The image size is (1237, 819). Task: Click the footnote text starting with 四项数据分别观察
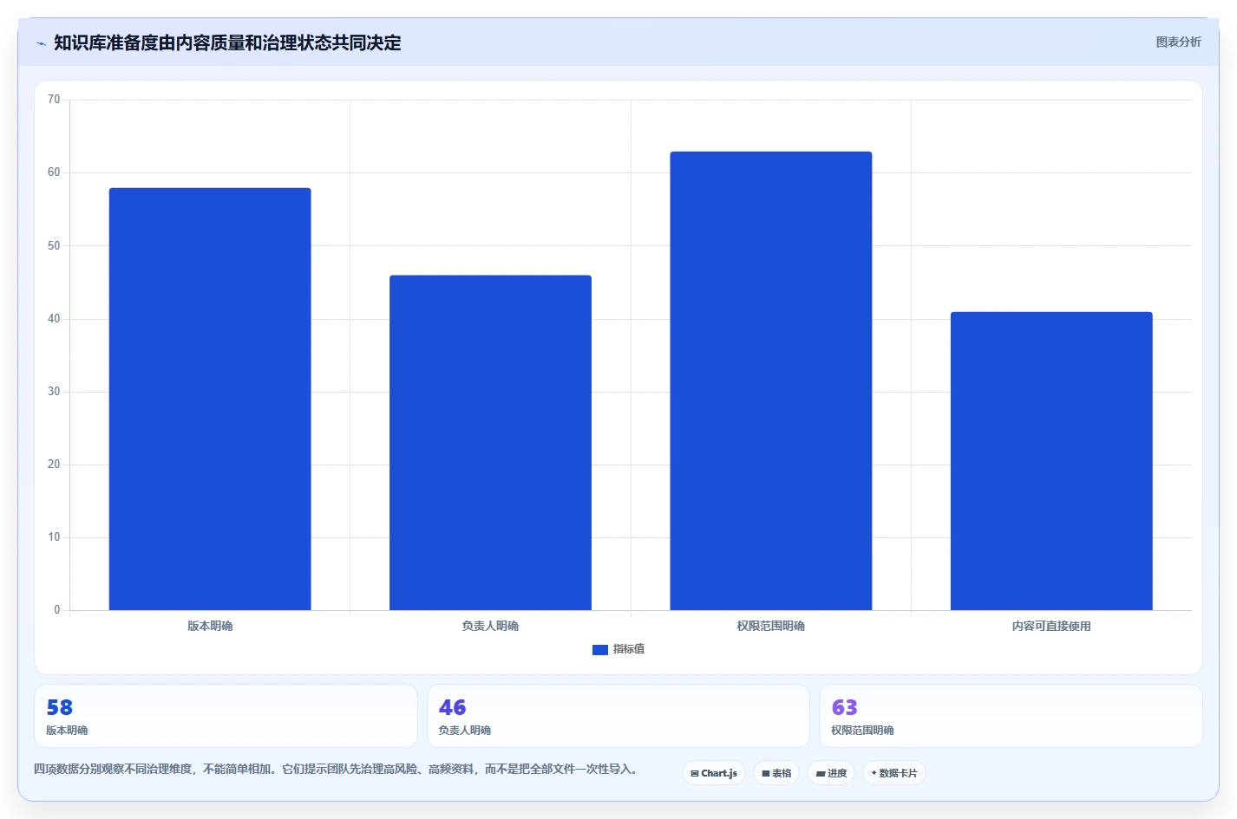coord(337,769)
